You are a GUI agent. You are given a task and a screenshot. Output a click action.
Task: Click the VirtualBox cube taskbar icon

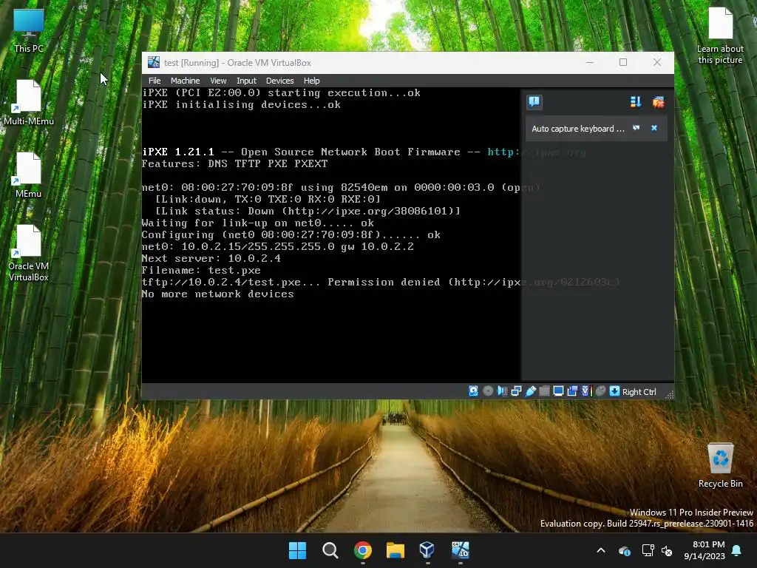coord(427,550)
